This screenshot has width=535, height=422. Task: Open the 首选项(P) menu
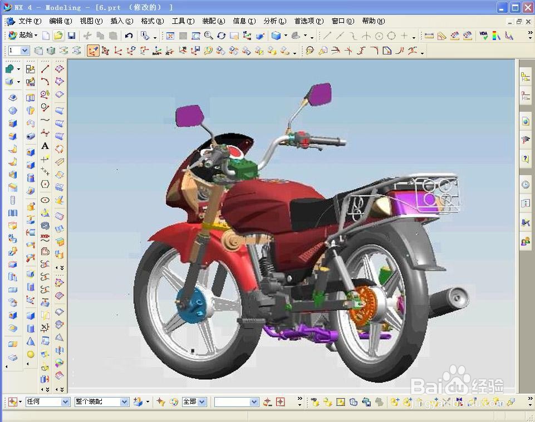pyautogui.click(x=309, y=21)
